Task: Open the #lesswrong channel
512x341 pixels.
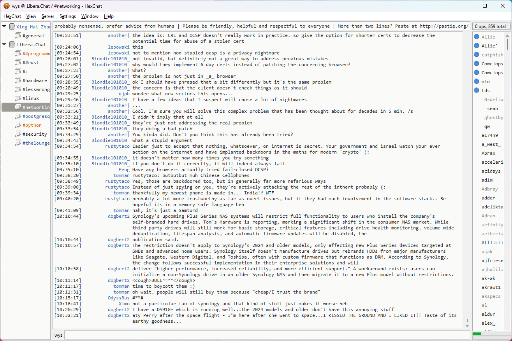Action: pos(36,89)
